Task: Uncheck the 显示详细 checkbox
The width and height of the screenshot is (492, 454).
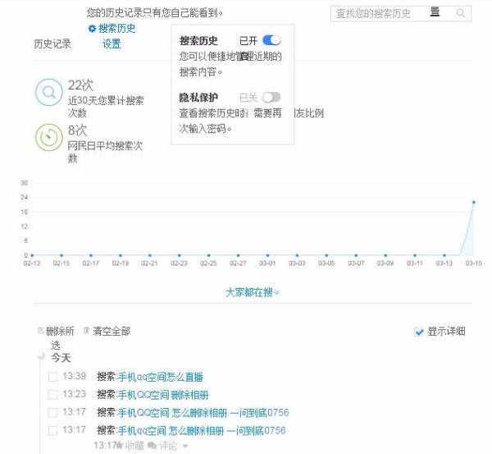Action: (419, 332)
